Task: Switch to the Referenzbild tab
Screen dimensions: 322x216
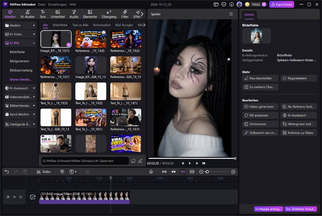Action: pyautogui.click(x=102, y=25)
